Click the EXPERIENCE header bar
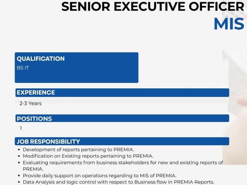Screen dimensions: 247x185 point(122,92)
